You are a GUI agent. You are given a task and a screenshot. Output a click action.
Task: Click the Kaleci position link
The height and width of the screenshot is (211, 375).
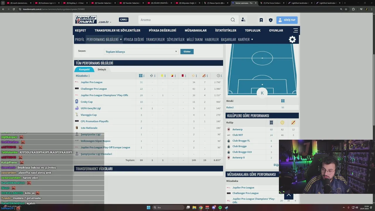pos(230,108)
